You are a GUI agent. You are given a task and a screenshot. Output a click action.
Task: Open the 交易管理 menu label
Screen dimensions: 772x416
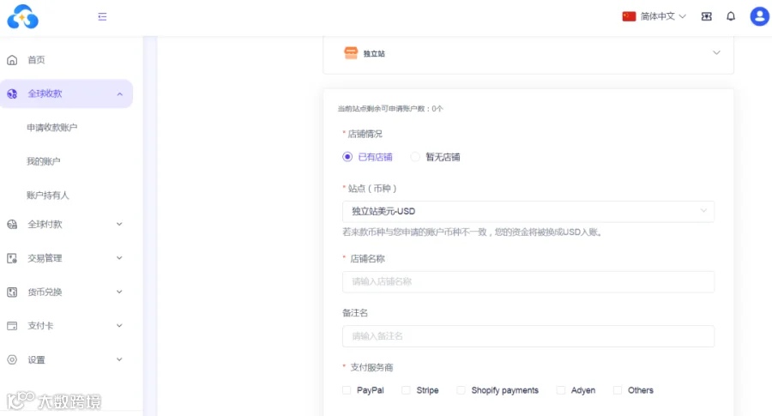tap(45, 258)
